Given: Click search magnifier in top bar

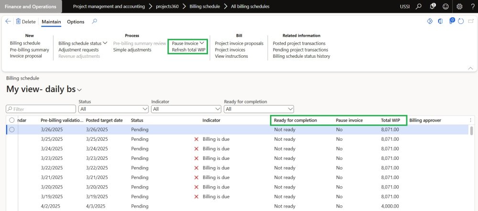Looking at the screenshot, I should pos(419,7).
